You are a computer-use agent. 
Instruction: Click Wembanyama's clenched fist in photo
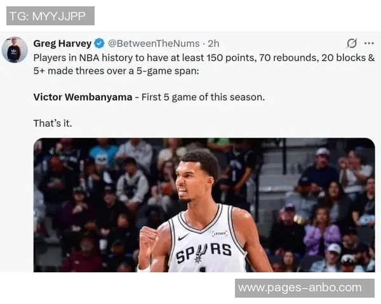149,237
